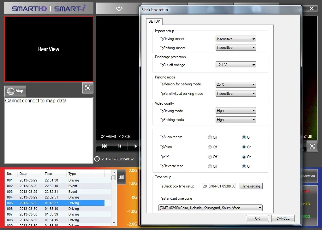Image resolution: width=322 pixels, height=230 pixels.
Task: Open the Standard time zone dropdown
Action: point(210,208)
